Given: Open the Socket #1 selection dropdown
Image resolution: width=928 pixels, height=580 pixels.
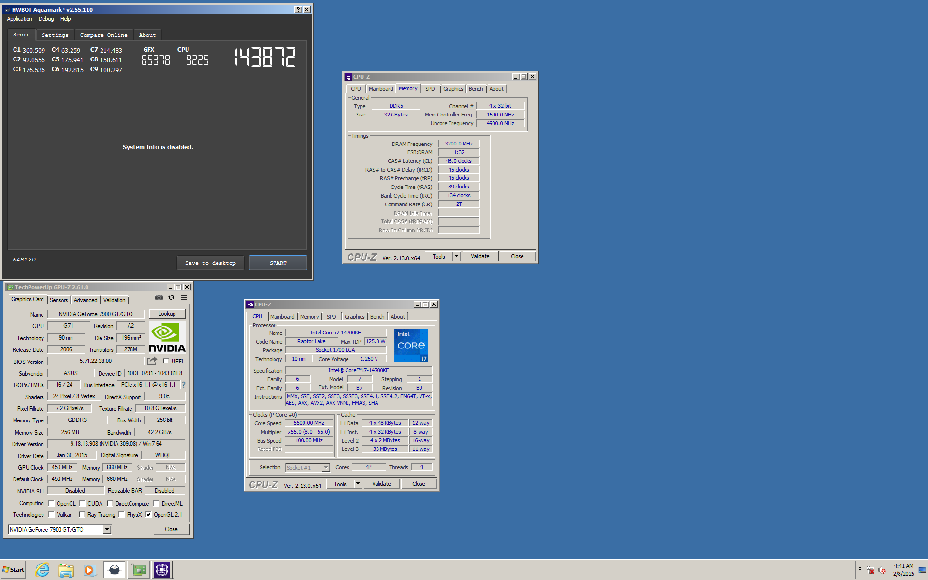Looking at the screenshot, I should (x=326, y=467).
